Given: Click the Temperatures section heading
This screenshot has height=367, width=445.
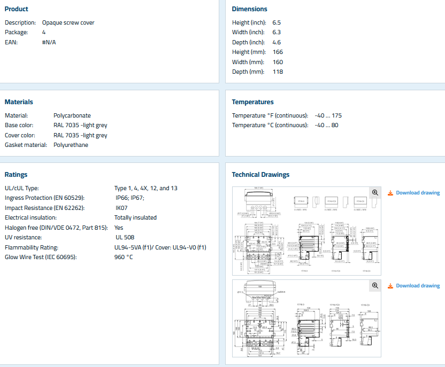Looking at the screenshot, I should 252,102.
